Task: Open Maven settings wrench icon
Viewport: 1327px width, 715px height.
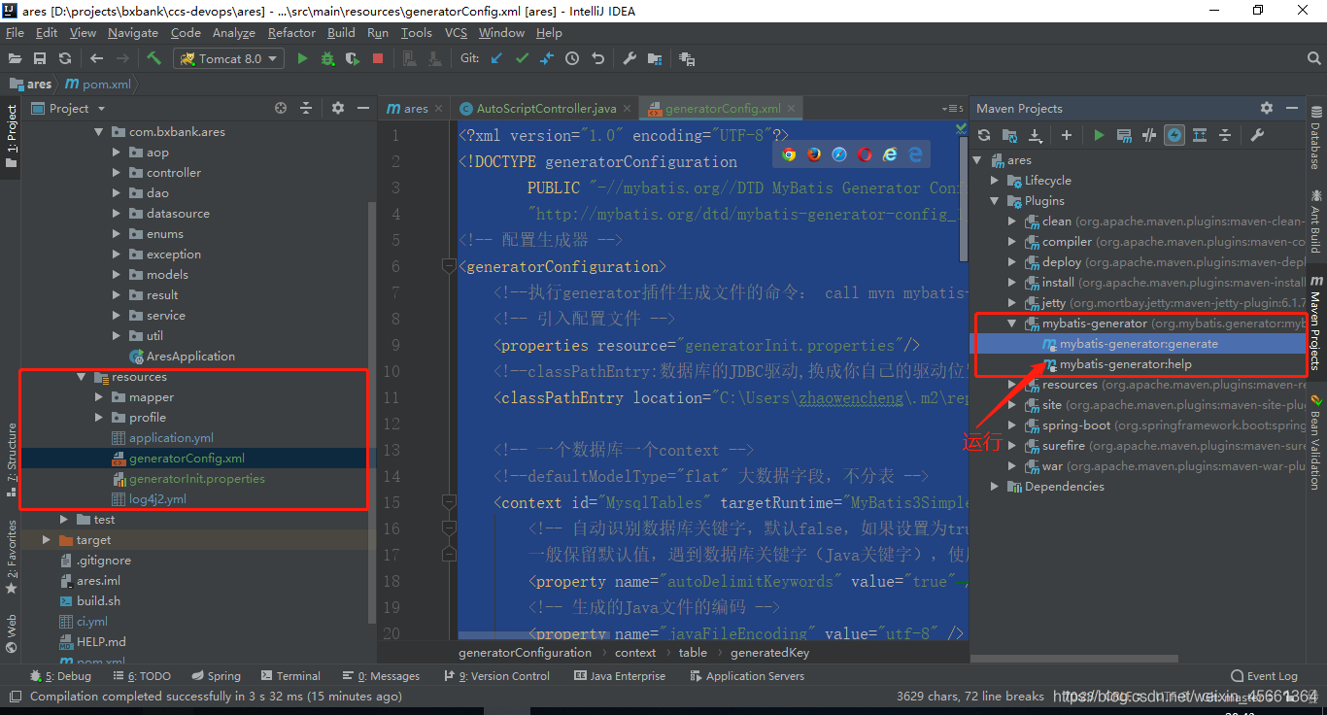Action: 1257,135
